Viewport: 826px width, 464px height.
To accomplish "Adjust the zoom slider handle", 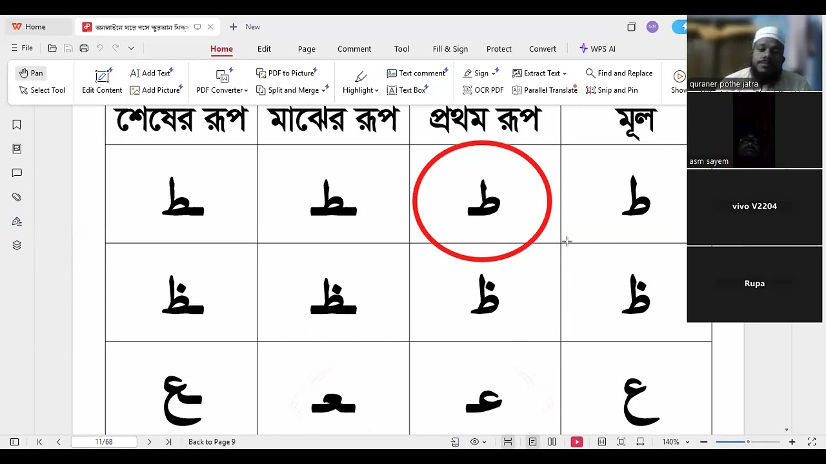I will pyautogui.click(x=748, y=442).
